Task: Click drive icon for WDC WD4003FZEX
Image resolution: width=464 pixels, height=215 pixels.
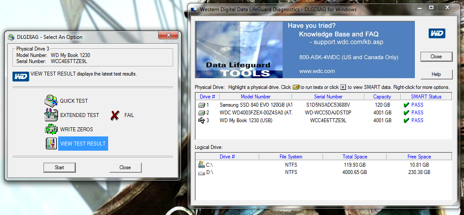Action: coord(202,113)
